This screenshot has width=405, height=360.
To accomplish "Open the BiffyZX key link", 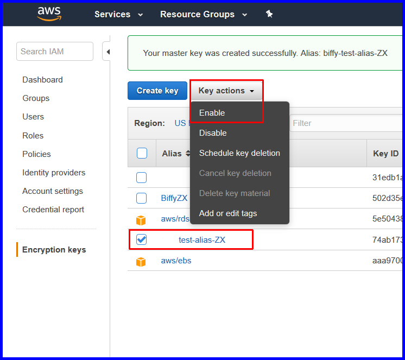I will pos(174,198).
